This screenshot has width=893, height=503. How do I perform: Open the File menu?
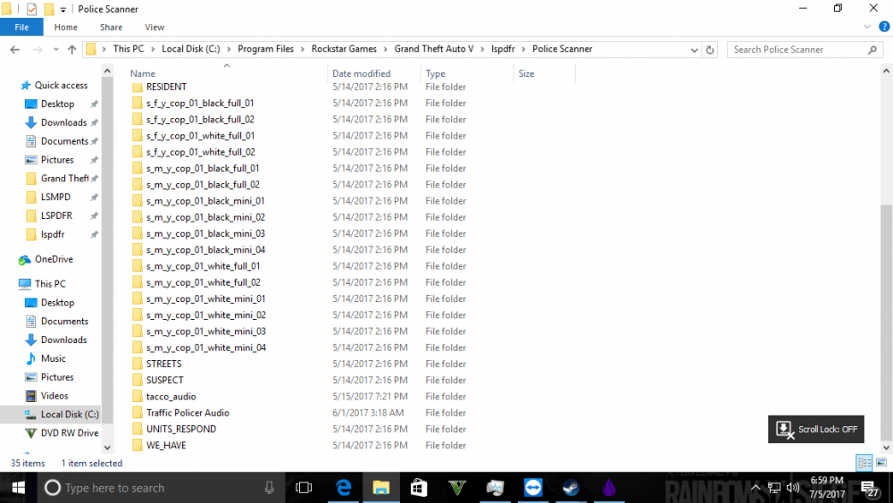coord(21,28)
